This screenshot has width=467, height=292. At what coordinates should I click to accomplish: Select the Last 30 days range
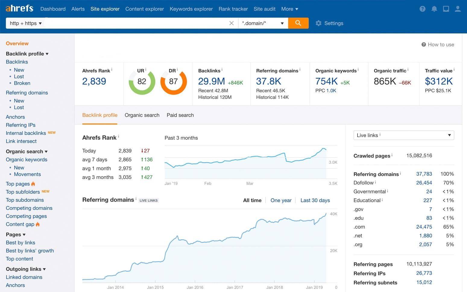point(315,200)
